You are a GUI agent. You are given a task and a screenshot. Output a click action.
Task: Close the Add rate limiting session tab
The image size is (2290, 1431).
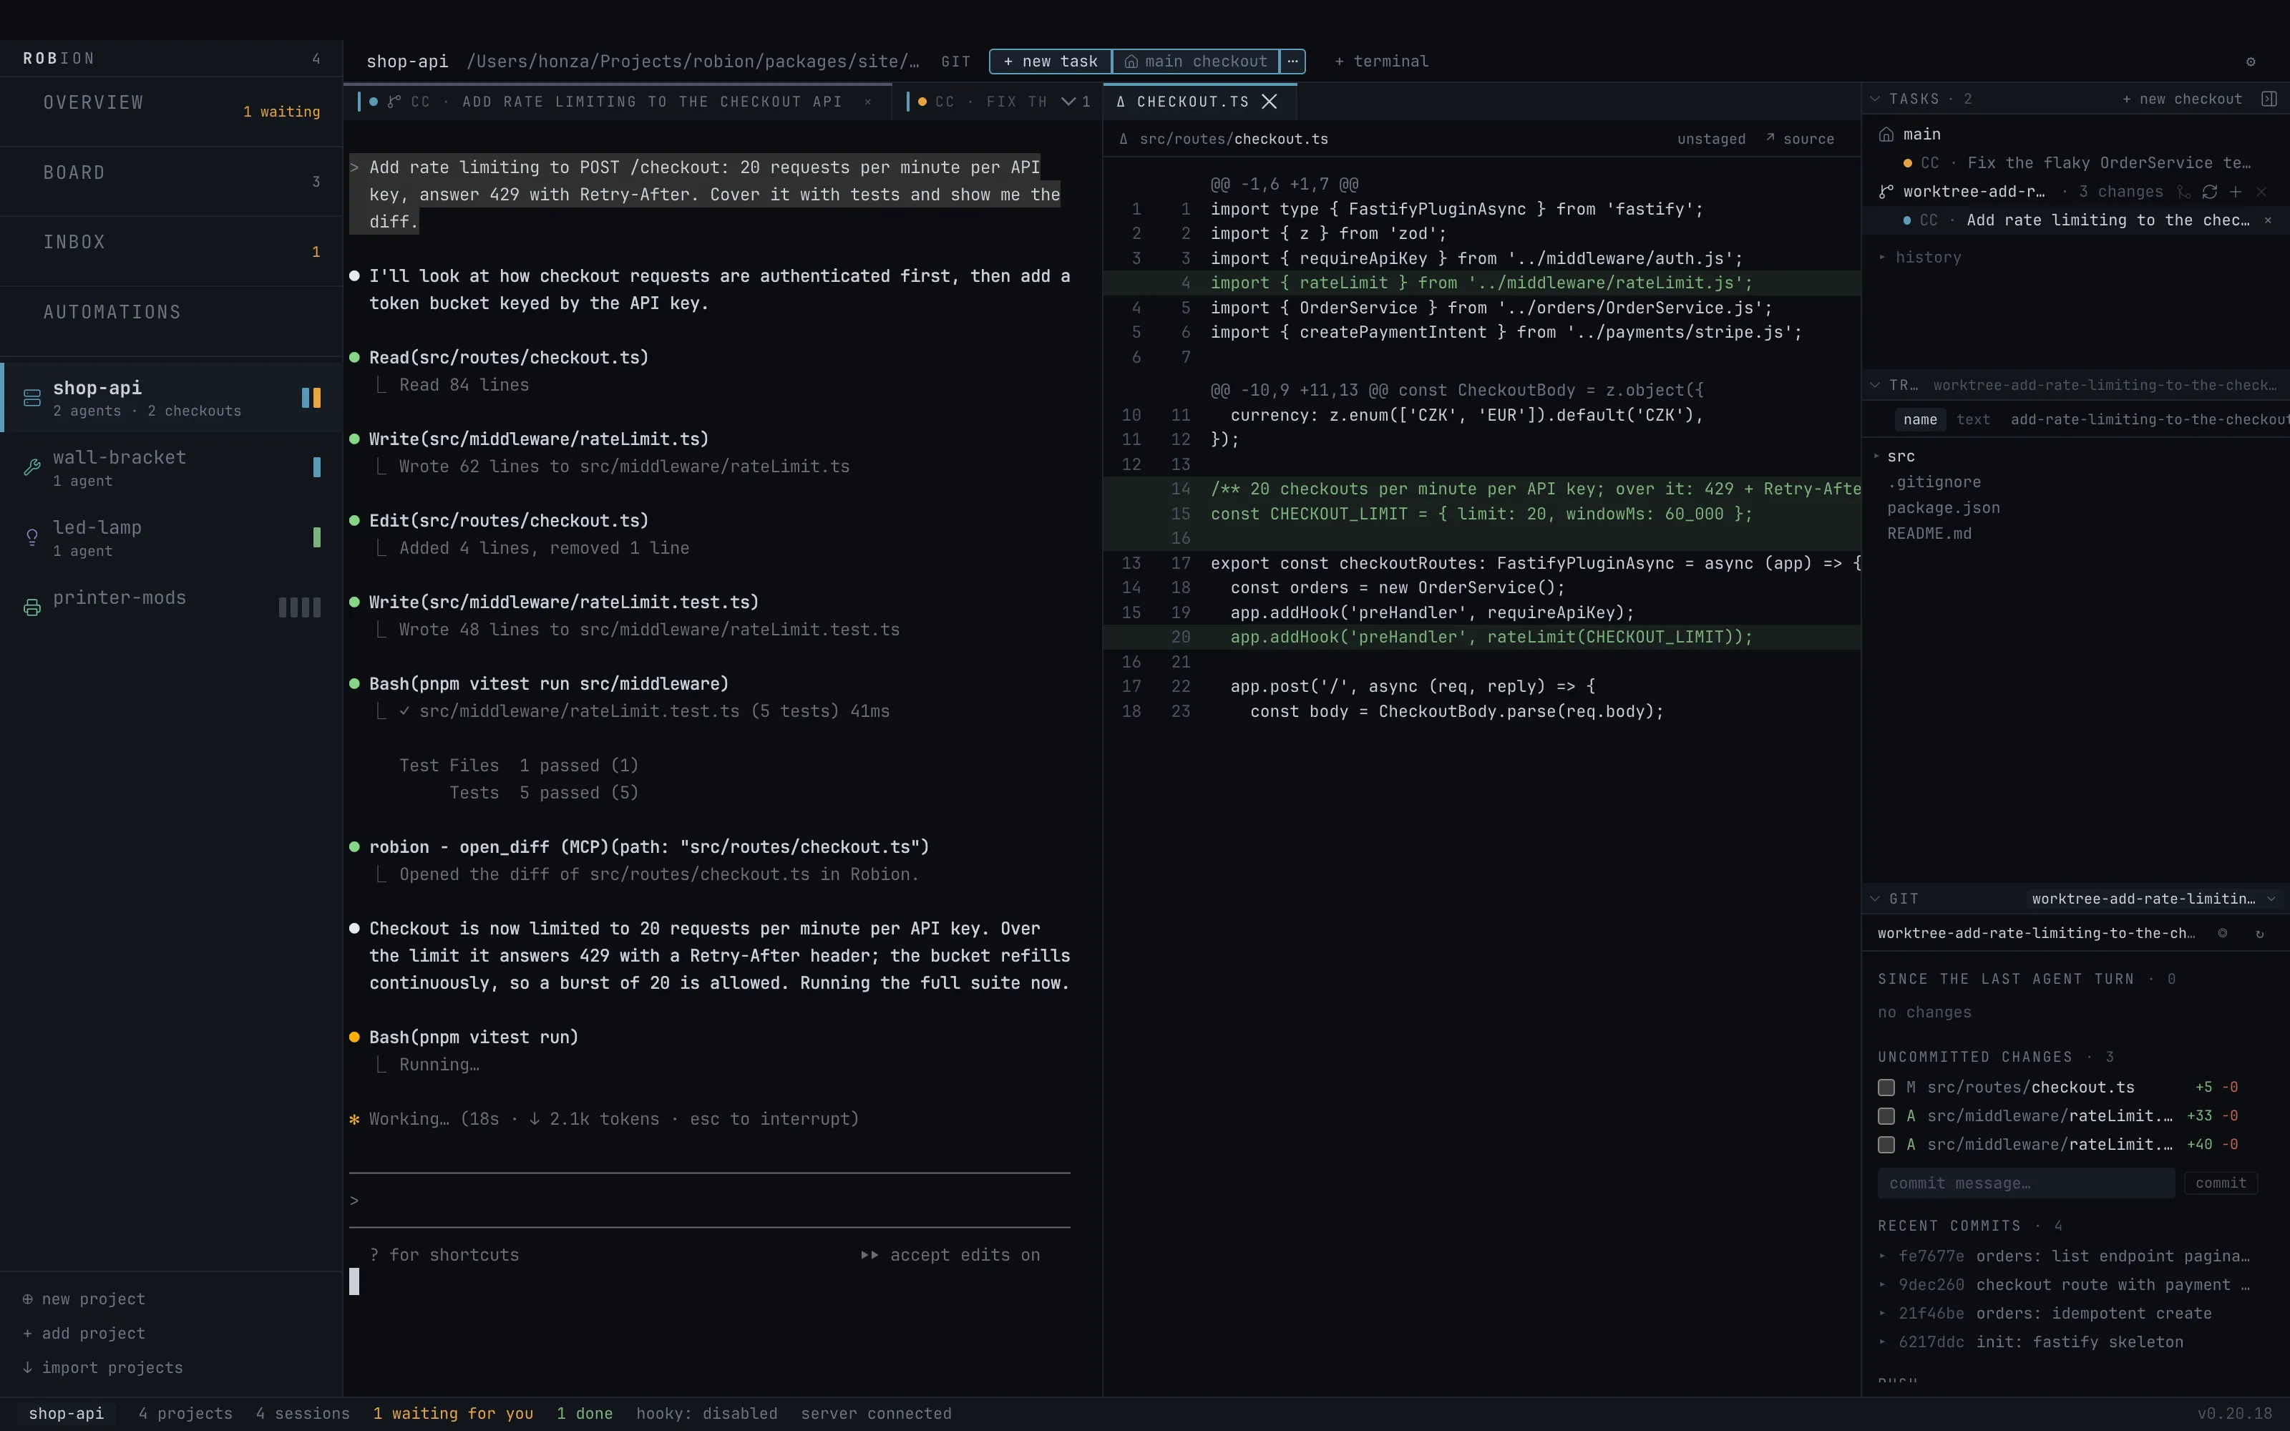(868, 102)
